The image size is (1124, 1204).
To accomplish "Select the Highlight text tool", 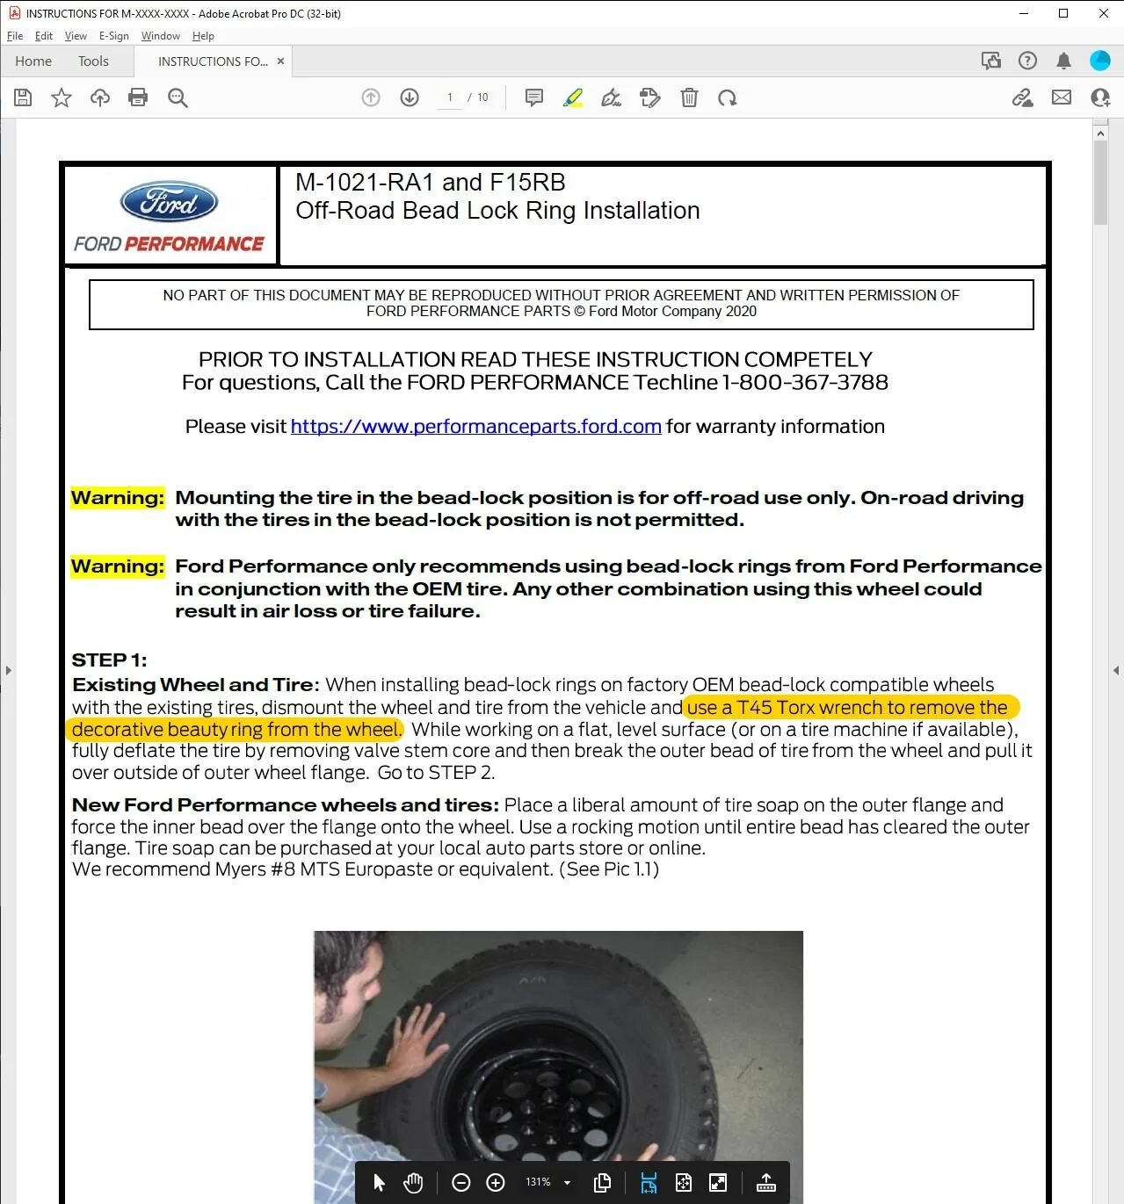I will 573,97.
